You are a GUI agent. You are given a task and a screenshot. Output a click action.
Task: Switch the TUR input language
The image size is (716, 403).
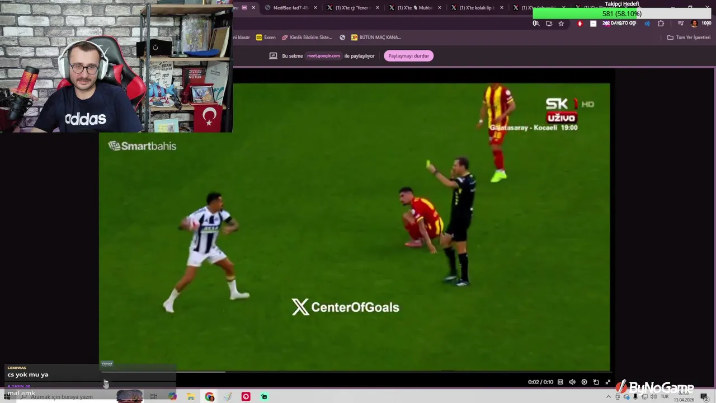(665, 396)
